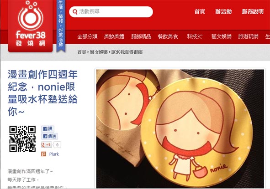
Task: Click the blue 生活情報好康活動 ribbon
Action: pos(61,26)
